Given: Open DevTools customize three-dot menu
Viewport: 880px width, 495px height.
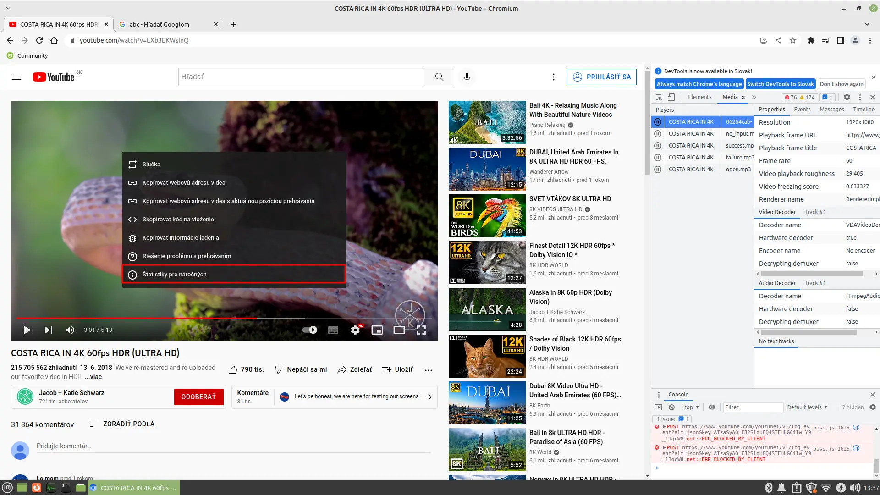Looking at the screenshot, I should (x=860, y=97).
